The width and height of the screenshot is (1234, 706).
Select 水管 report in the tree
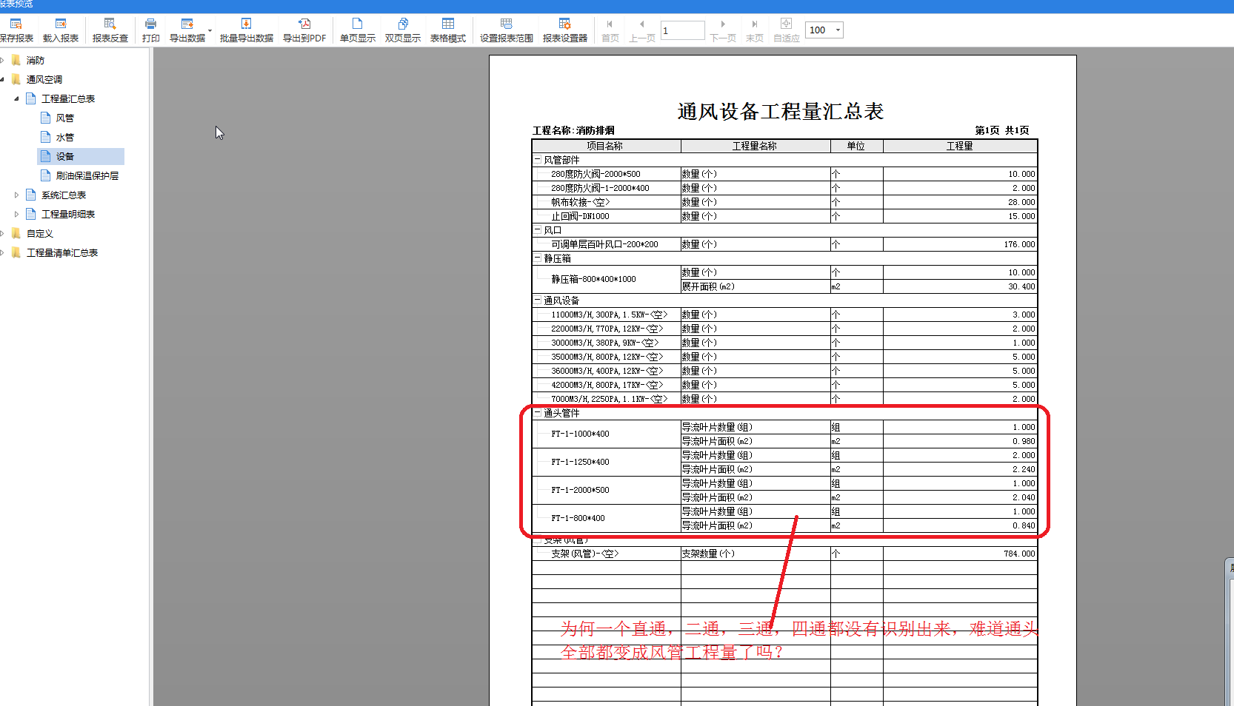coord(65,137)
